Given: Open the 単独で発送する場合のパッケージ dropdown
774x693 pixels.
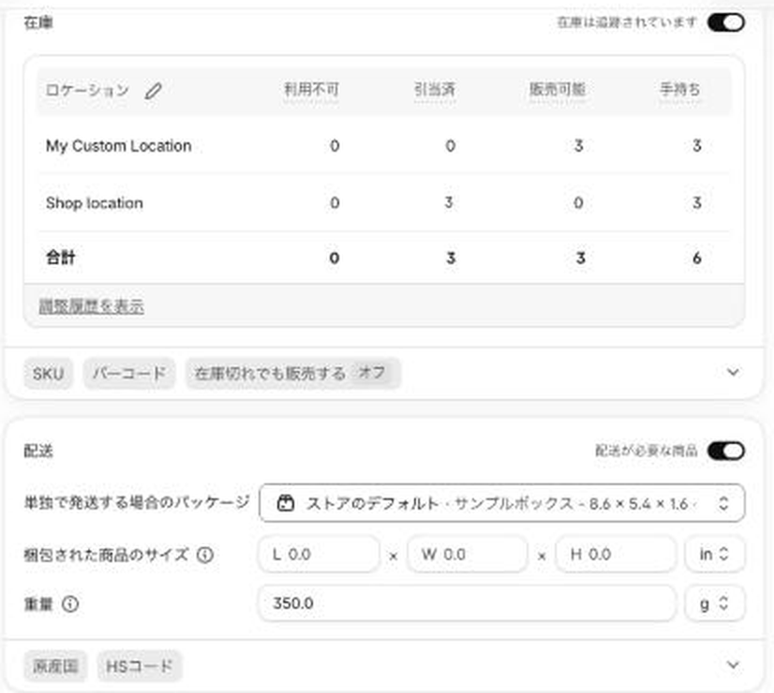Looking at the screenshot, I should click(501, 503).
